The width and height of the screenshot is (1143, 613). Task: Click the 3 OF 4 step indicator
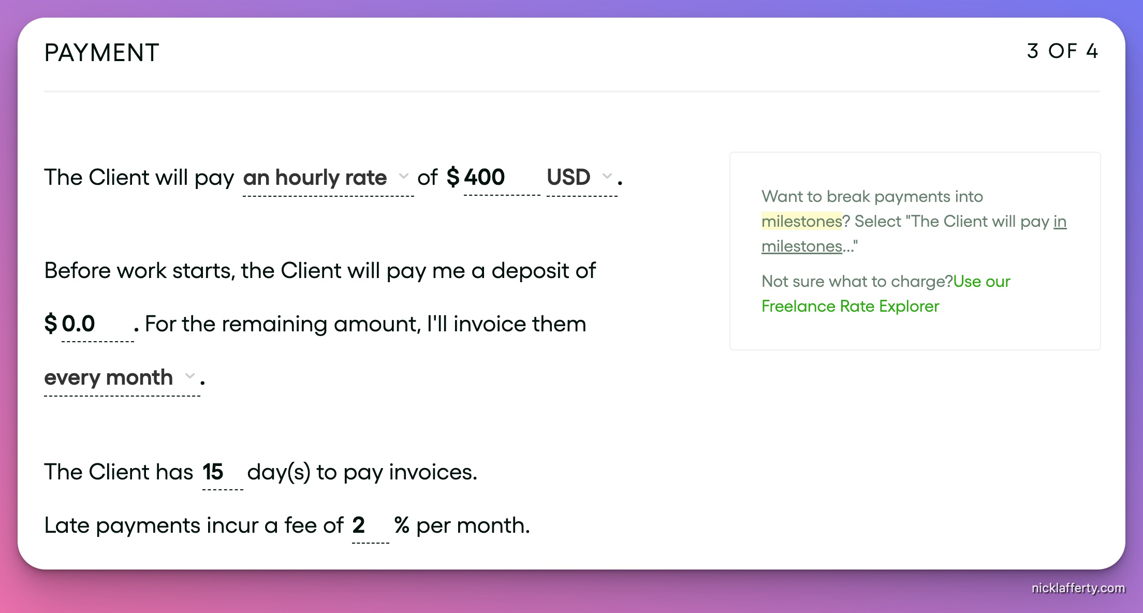(x=1062, y=51)
